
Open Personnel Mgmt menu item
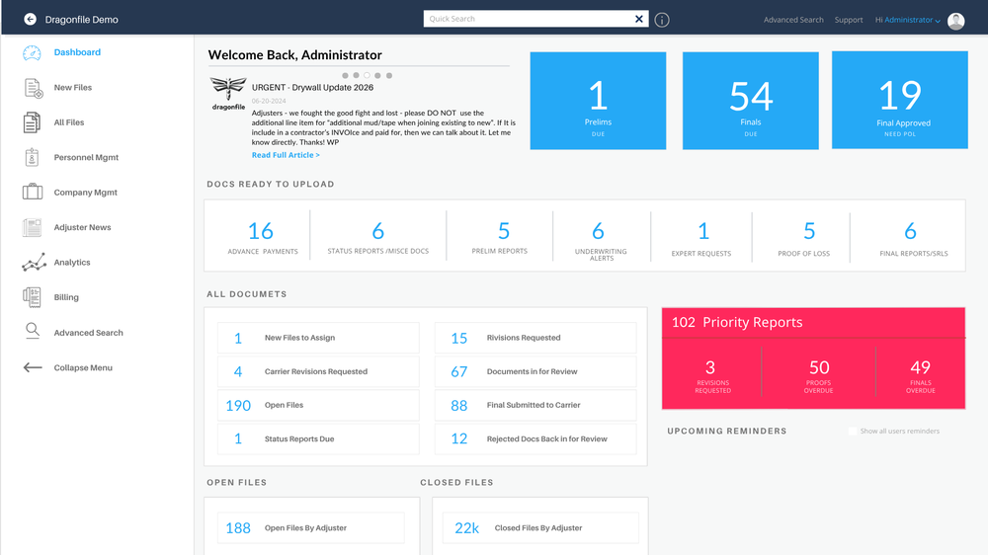click(x=86, y=157)
